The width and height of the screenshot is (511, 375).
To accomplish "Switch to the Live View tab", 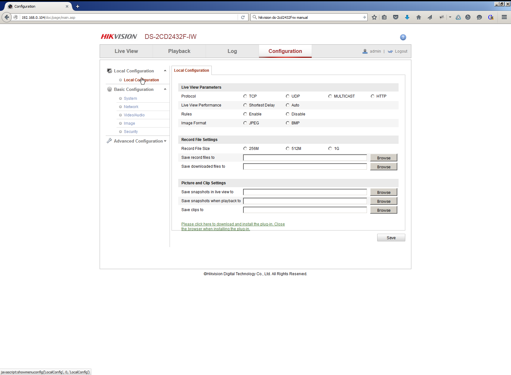I will click(x=126, y=51).
